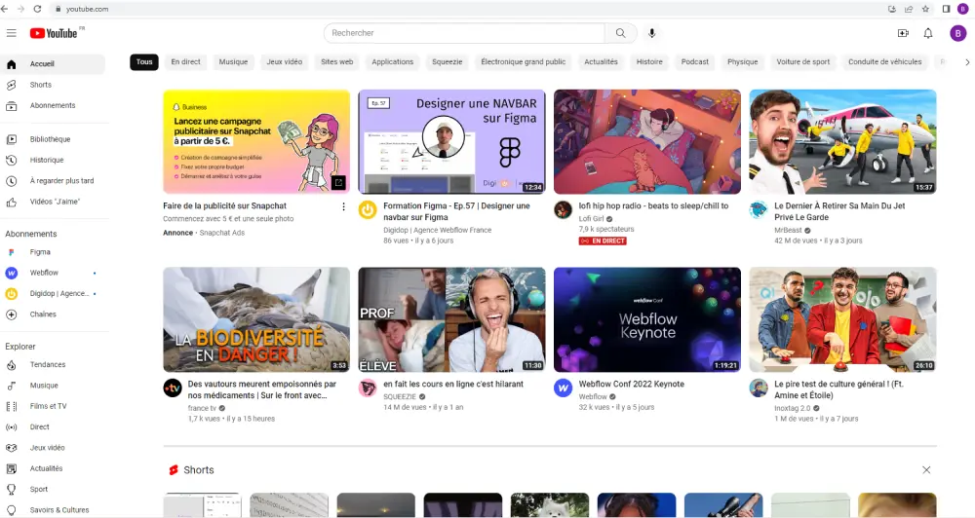This screenshot has height=518, width=975.
Task: Open Direct in Explorer sidebar
Action: point(53,427)
